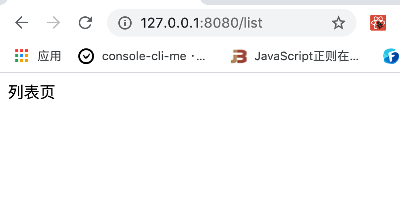Click the 127.0.0.1 host in the address bar

click(169, 23)
